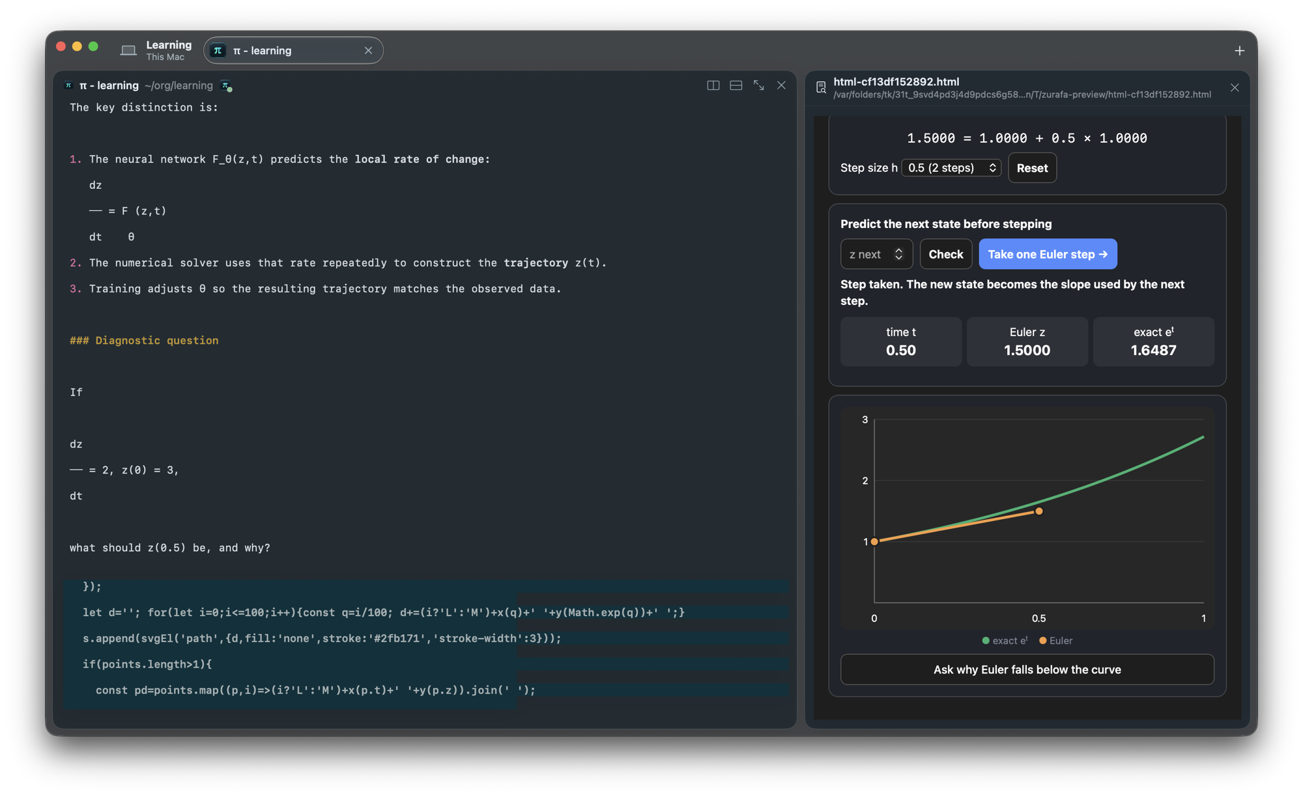Click the small pi icon in pane header
This screenshot has width=1303, height=796.
click(68, 85)
